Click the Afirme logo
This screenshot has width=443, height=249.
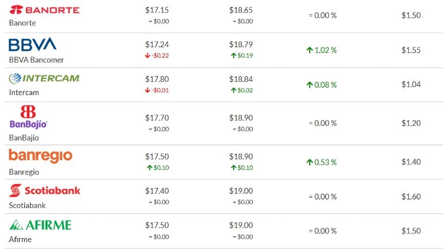pos(40,224)
